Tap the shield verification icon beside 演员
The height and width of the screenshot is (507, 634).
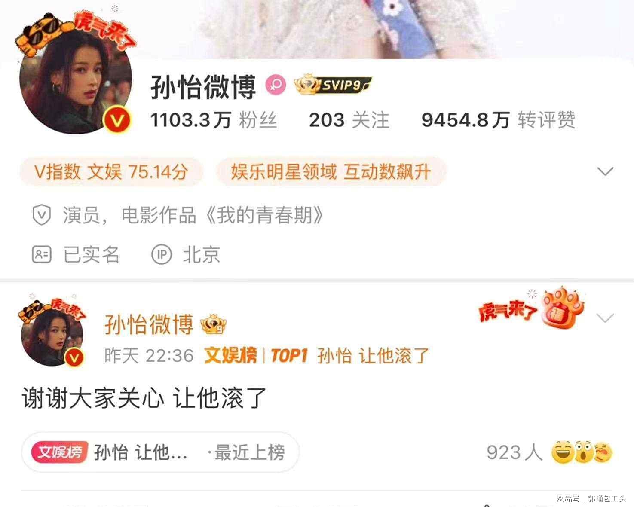pyautogui.click(x=42, y=215)
